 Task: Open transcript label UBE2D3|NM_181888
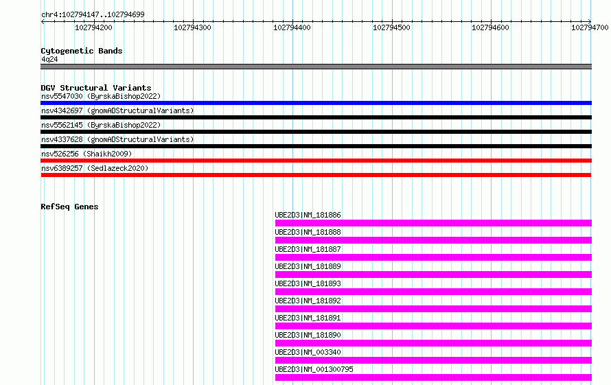tap(308, 232)
